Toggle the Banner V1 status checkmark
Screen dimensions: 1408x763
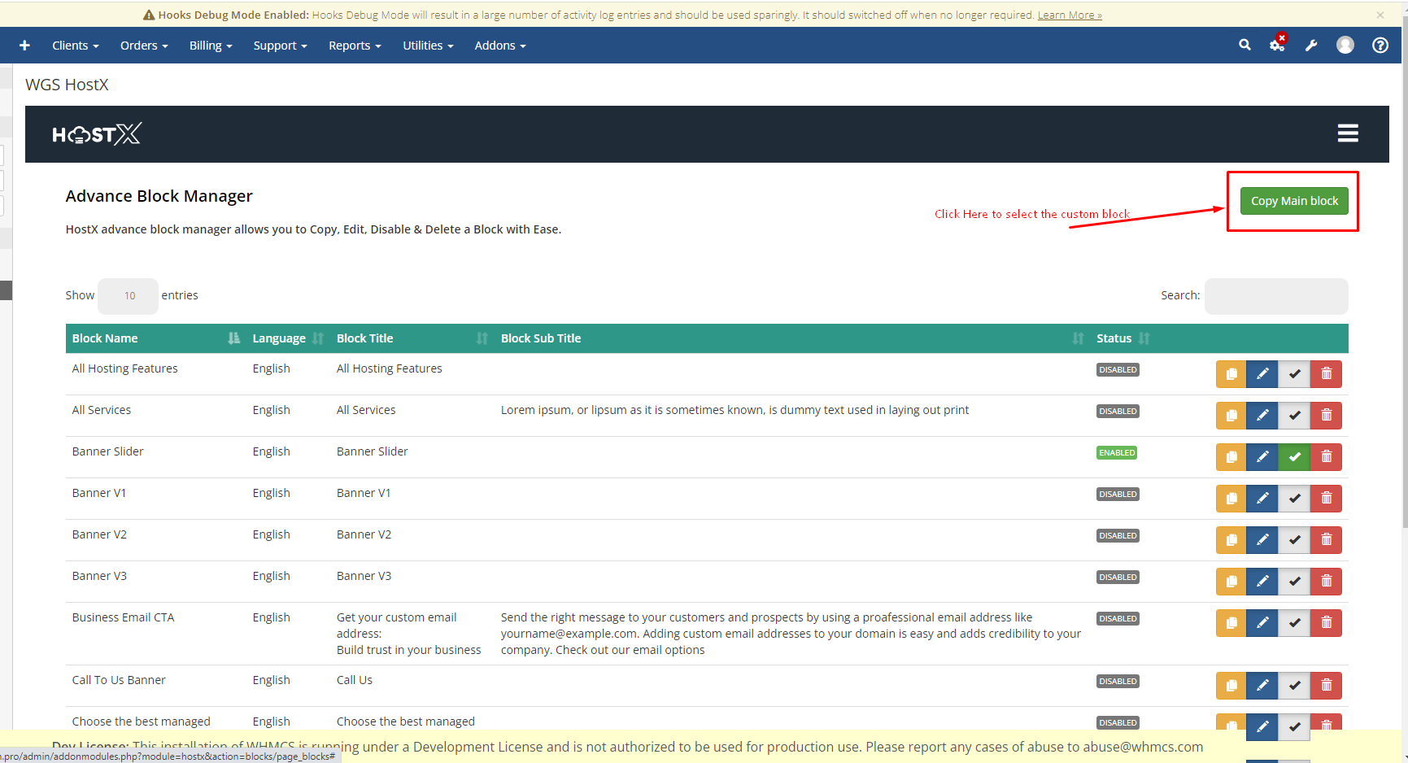click(x=1294, y=499)
